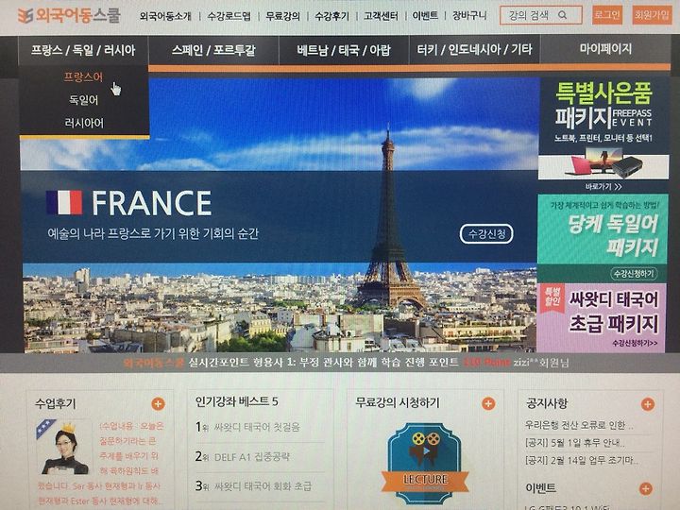Viewport: 680px width, 510px height.
Task: Open the 이벤트 top menu item
Action: point(425,16)
